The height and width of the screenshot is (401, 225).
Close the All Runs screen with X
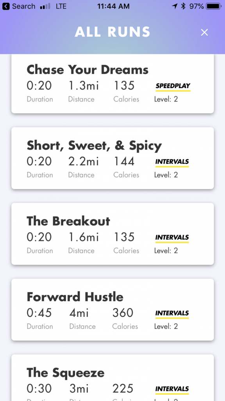(204, 33)
